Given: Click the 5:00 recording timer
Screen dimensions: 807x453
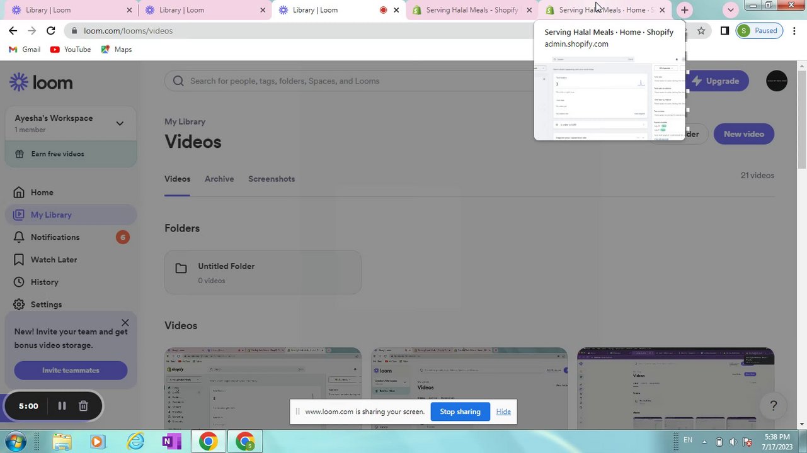Looking at the screenshot, I should coord(28,406).
